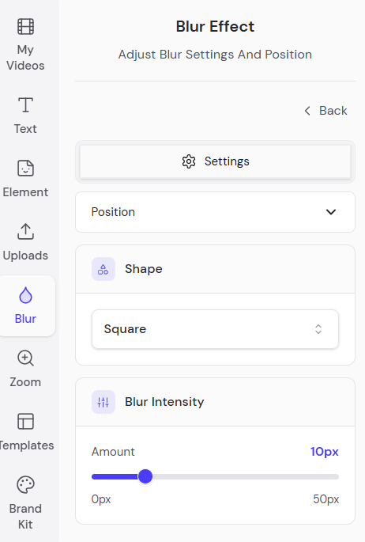Click the blur Amount slider handle
The image size is (365, 542).
[145, 476]
